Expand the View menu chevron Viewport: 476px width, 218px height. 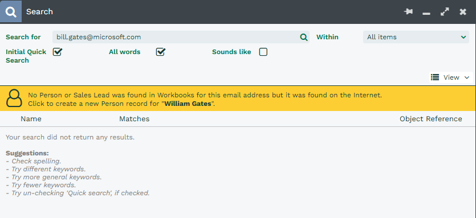pyautogui.click(x=466, y=77)
